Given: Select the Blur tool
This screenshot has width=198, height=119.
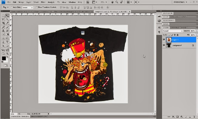Looking at the screenshot, I should [x=3, y=38].
